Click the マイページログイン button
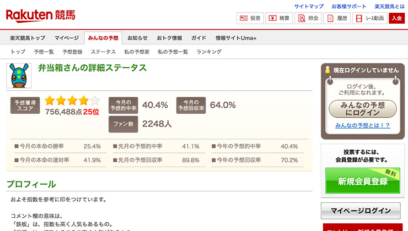Image resolution: width=408 pixels, height=231 pixels. coord(361,211)
